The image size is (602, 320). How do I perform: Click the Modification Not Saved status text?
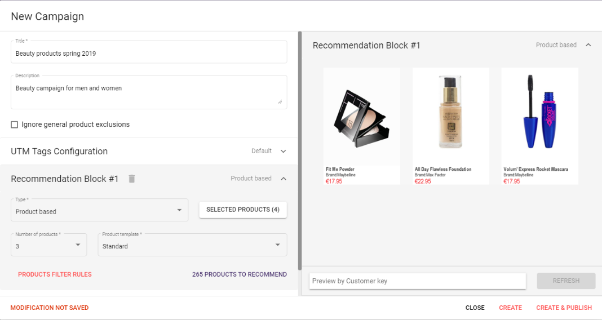tap(50, 308)
